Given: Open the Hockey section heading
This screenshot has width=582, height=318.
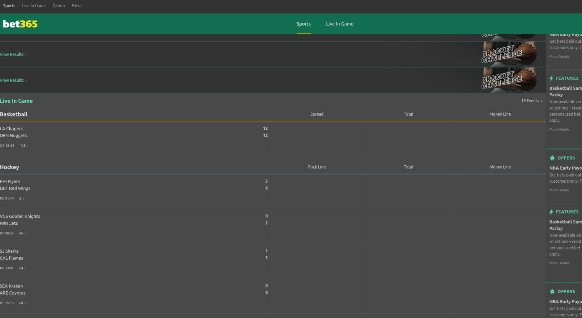Looking at the screenshot, I should pyautogui.click(x=9, y=167).
